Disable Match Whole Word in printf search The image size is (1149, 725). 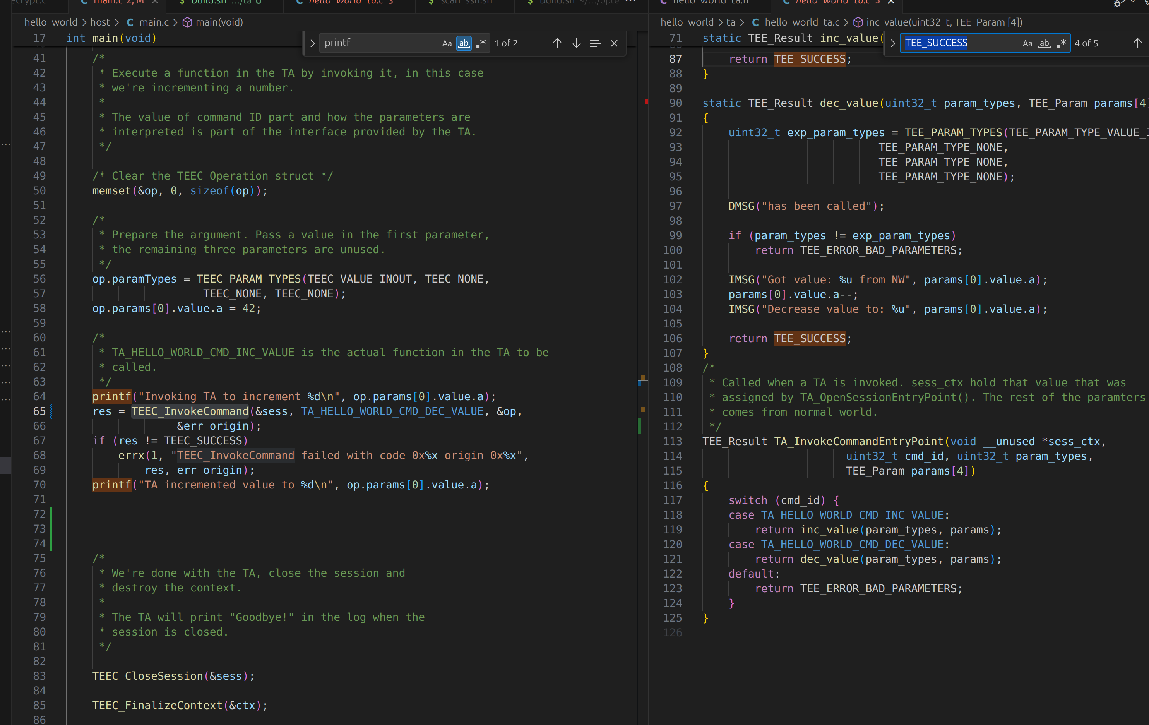(464, 43)
